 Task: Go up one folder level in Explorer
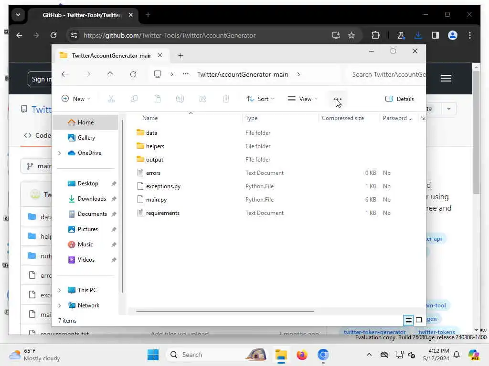click(110, 74)
